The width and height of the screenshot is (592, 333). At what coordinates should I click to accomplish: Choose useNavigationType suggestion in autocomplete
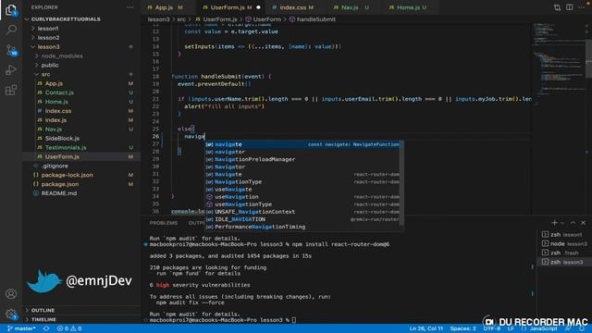point(302,204)
